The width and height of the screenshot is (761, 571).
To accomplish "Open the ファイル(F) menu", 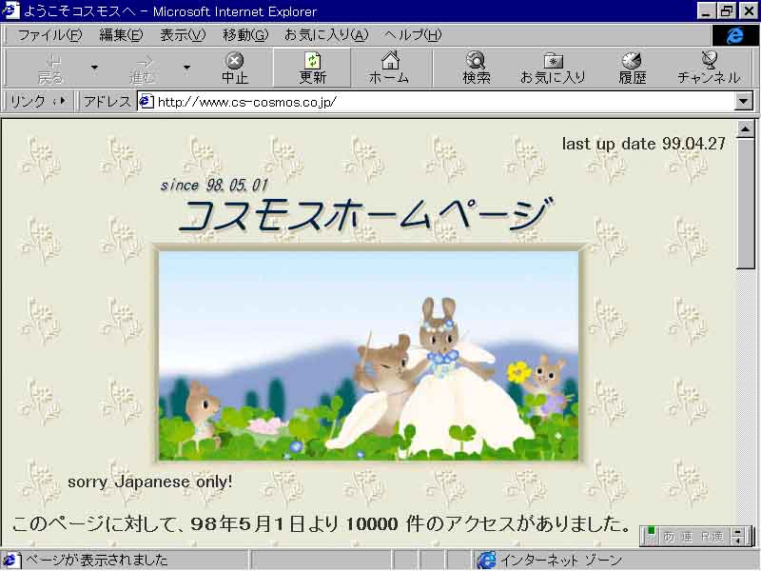I will click(50, 35).
